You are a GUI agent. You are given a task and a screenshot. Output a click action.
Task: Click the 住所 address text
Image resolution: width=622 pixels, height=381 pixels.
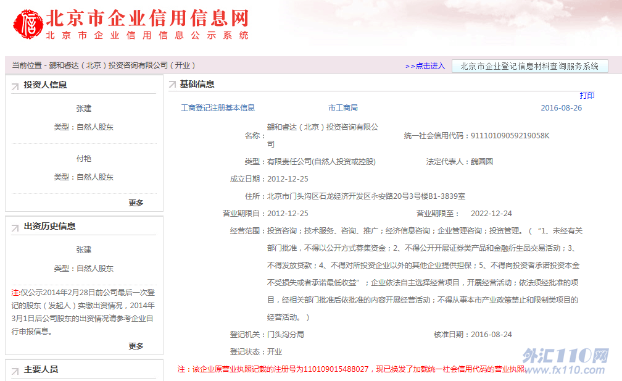click(366, 196)
